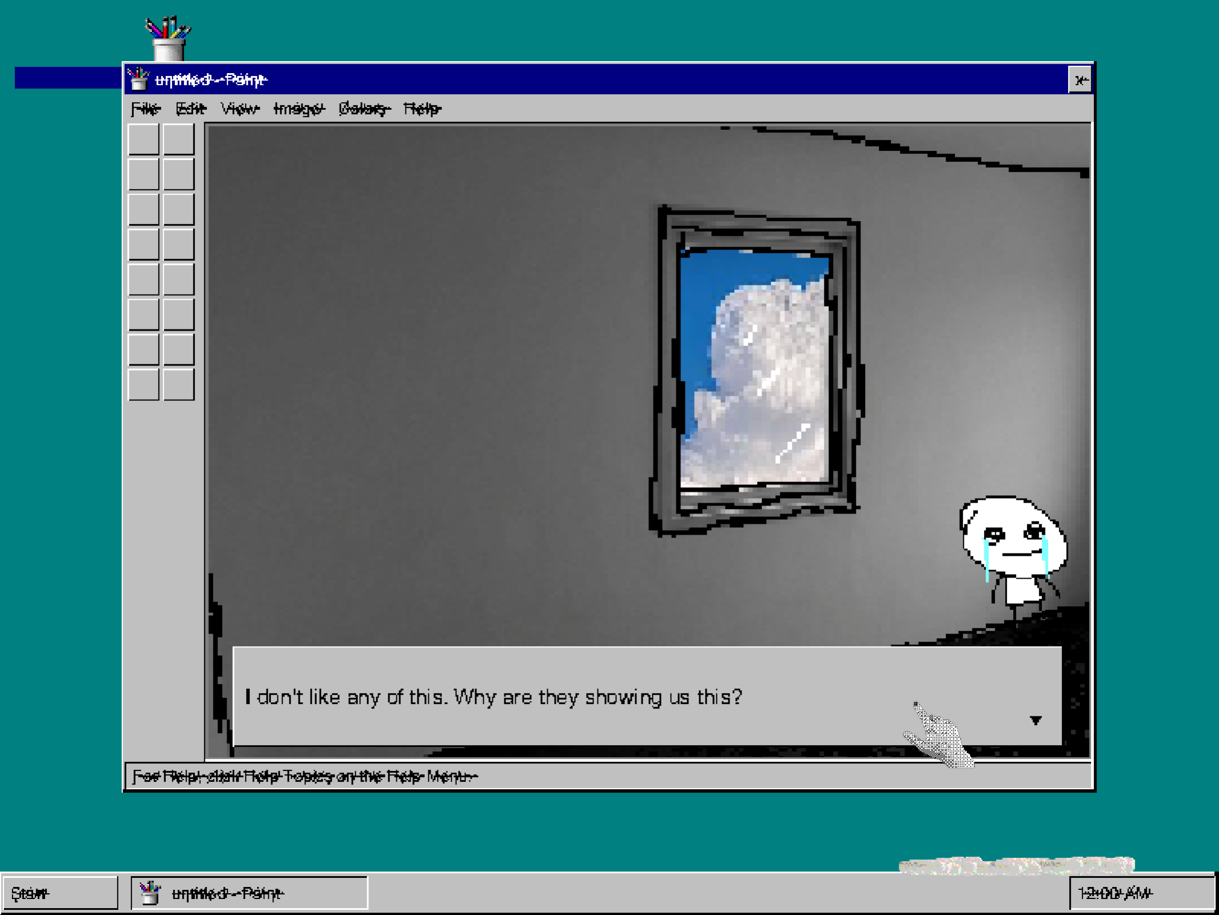The height and width of the screenshot is (915, 1219).
Task: Select the top-right empty tool slot
Action: (x=178, y=140)
